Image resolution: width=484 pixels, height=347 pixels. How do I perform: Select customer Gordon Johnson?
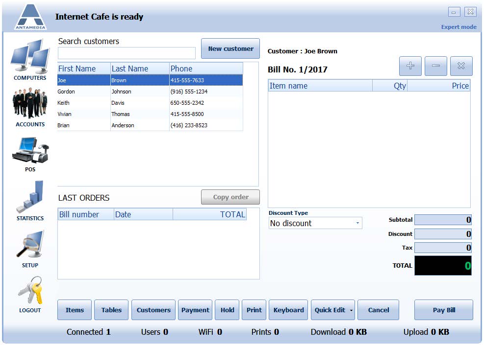150,92
